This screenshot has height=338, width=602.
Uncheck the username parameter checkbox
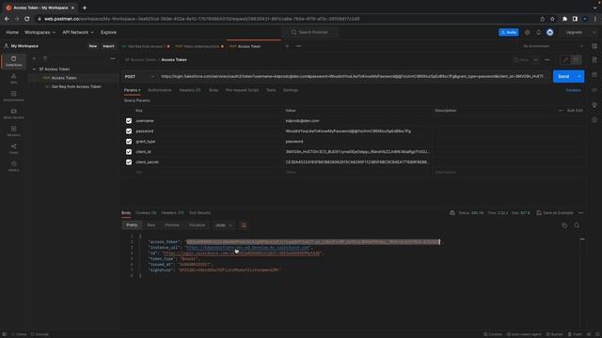click(129, 121)
